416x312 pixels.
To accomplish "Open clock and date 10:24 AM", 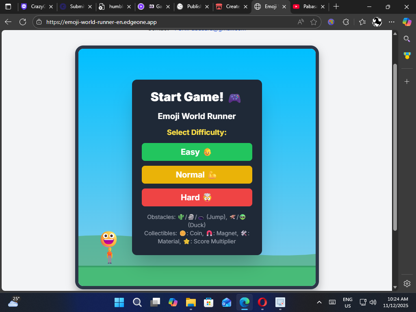I will (396, 302).
